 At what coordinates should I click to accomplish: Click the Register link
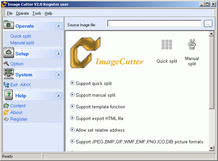tap(19, 119)
